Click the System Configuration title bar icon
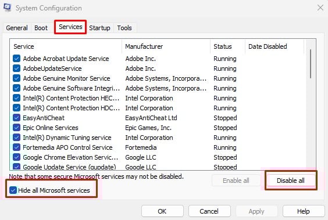The width and height of the screenshot is (328, 220). tap(7, 8)
